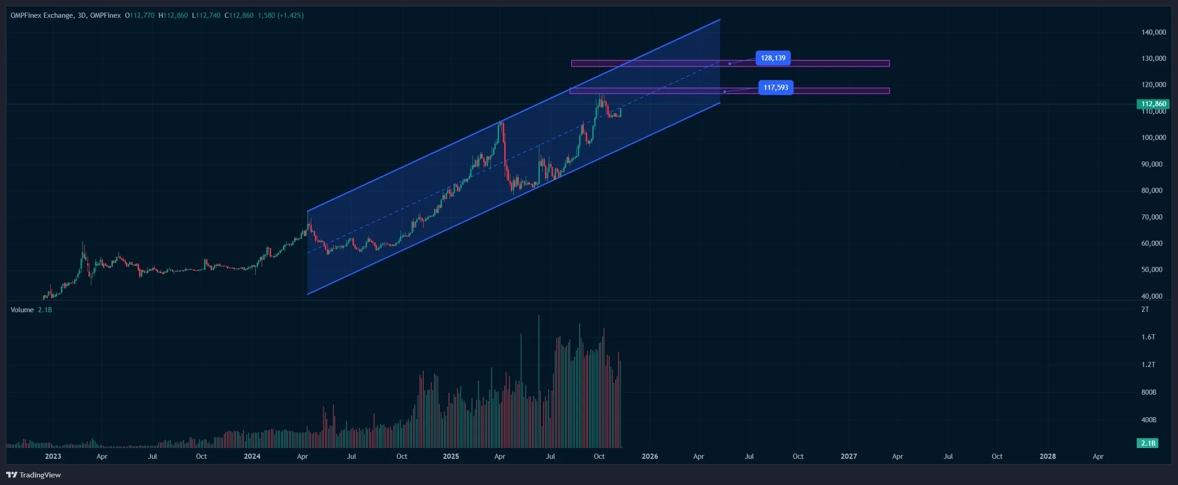Click the 140,000 price axis label
Screen dimensions: 1178x485
[1154, 32]
